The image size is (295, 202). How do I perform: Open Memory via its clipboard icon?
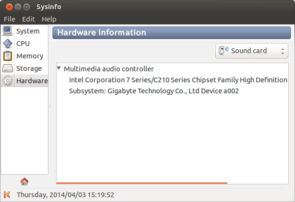pos(8,56)
